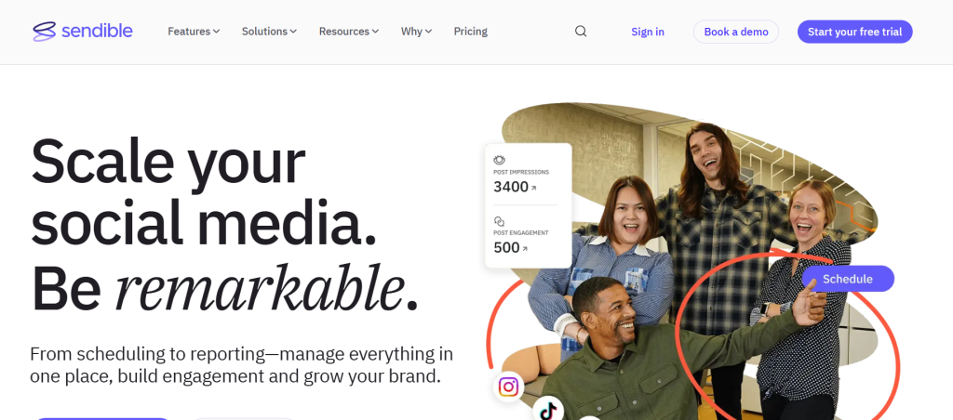Viewport: 953px width, 420px height.
Task: Expand the Why dropdown menu
Action: click(x=416, y=32)
